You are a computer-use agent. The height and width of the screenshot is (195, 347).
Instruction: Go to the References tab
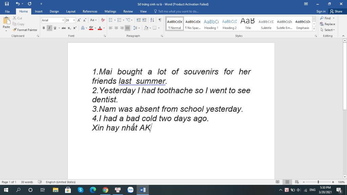pyautogui.click(x=90, y=12)
